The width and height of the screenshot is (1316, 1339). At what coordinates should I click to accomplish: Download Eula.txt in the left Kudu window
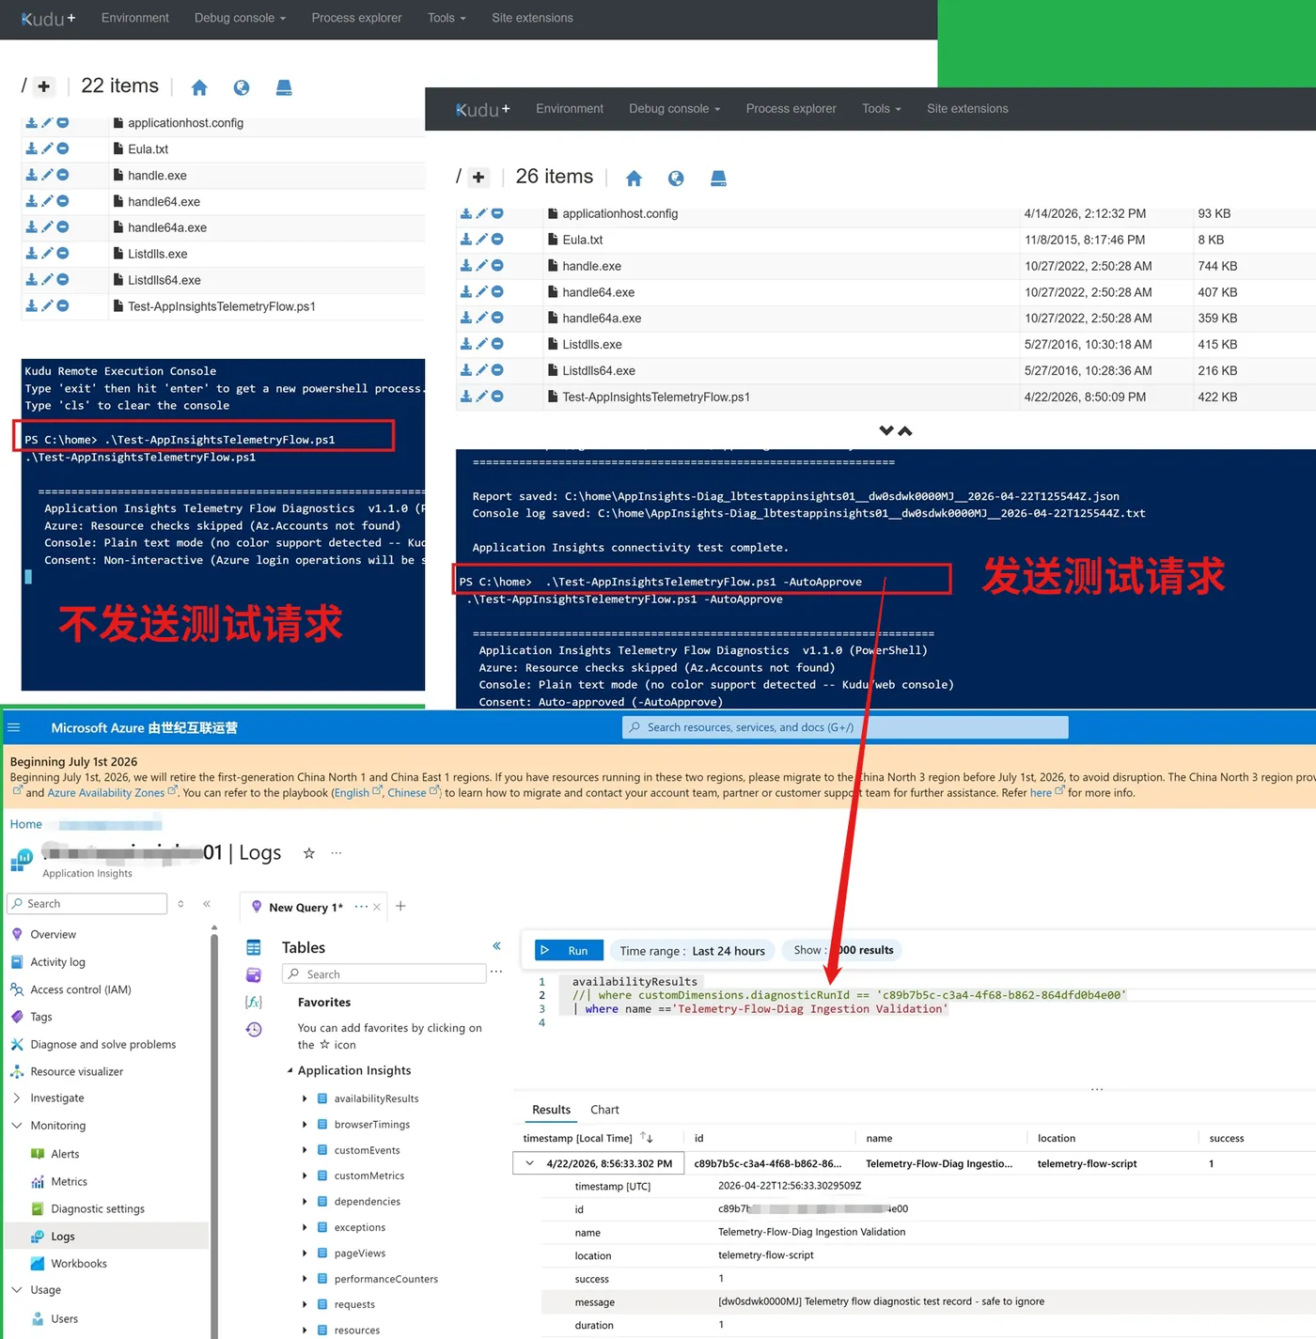click(x=31, y=148)
